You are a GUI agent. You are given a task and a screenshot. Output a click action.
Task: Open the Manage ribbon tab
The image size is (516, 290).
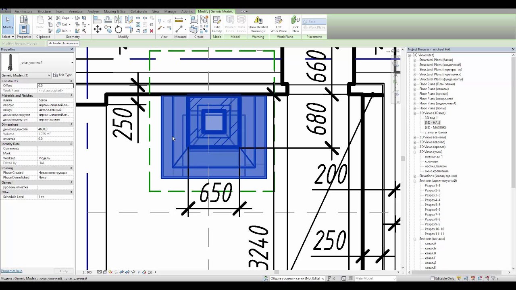click(x=170, y=11)
